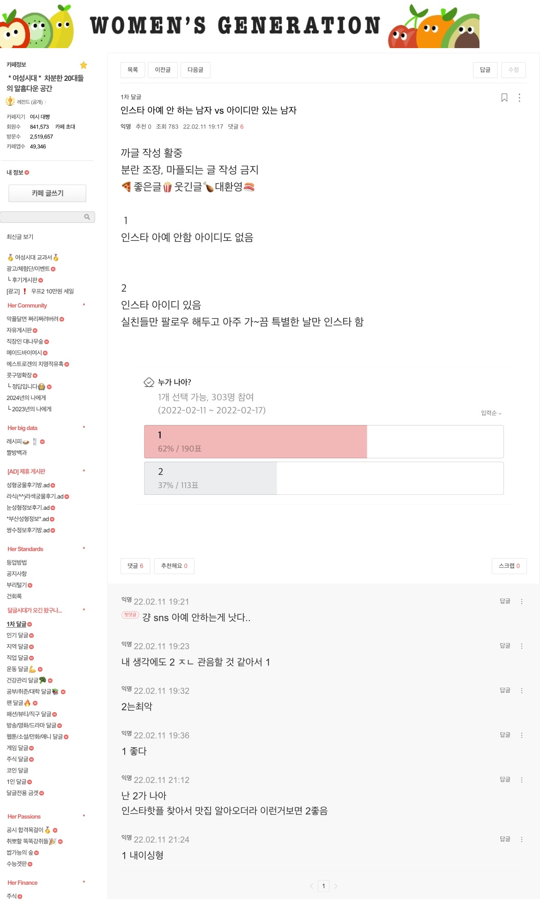
Task: Collapse the Her Community section
Action: pos(84,305)
